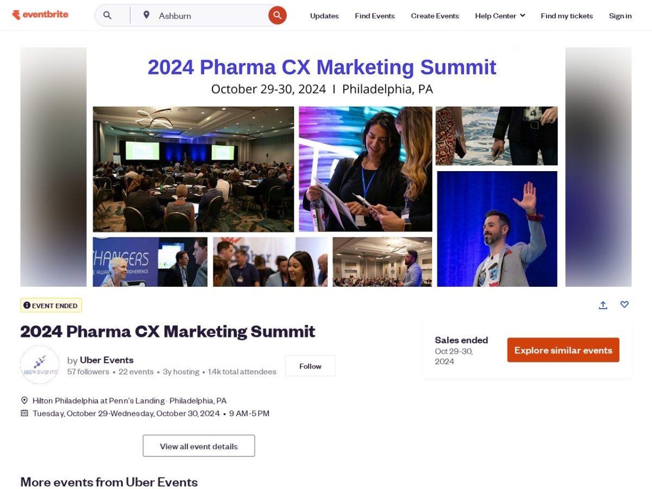Click the EVENT ENDED badge
The image size is (652, 489).
51,305
